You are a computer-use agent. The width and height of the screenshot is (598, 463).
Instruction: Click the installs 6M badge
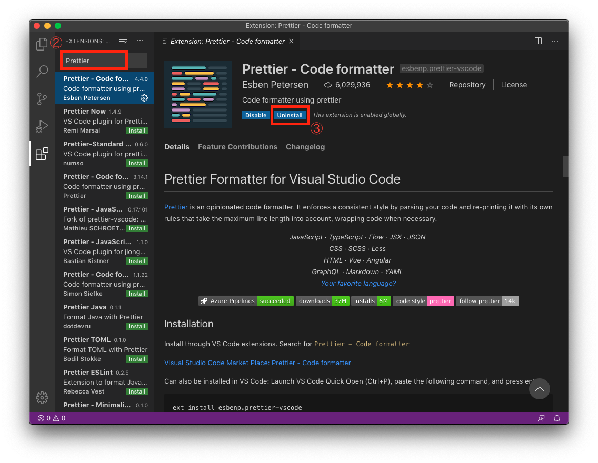coord(371,301)
